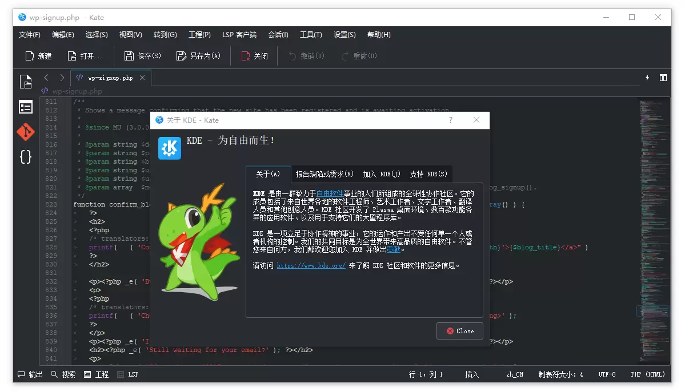Toggle the 输出 output panel
The image size is (689, 392).
coord(30,374)
